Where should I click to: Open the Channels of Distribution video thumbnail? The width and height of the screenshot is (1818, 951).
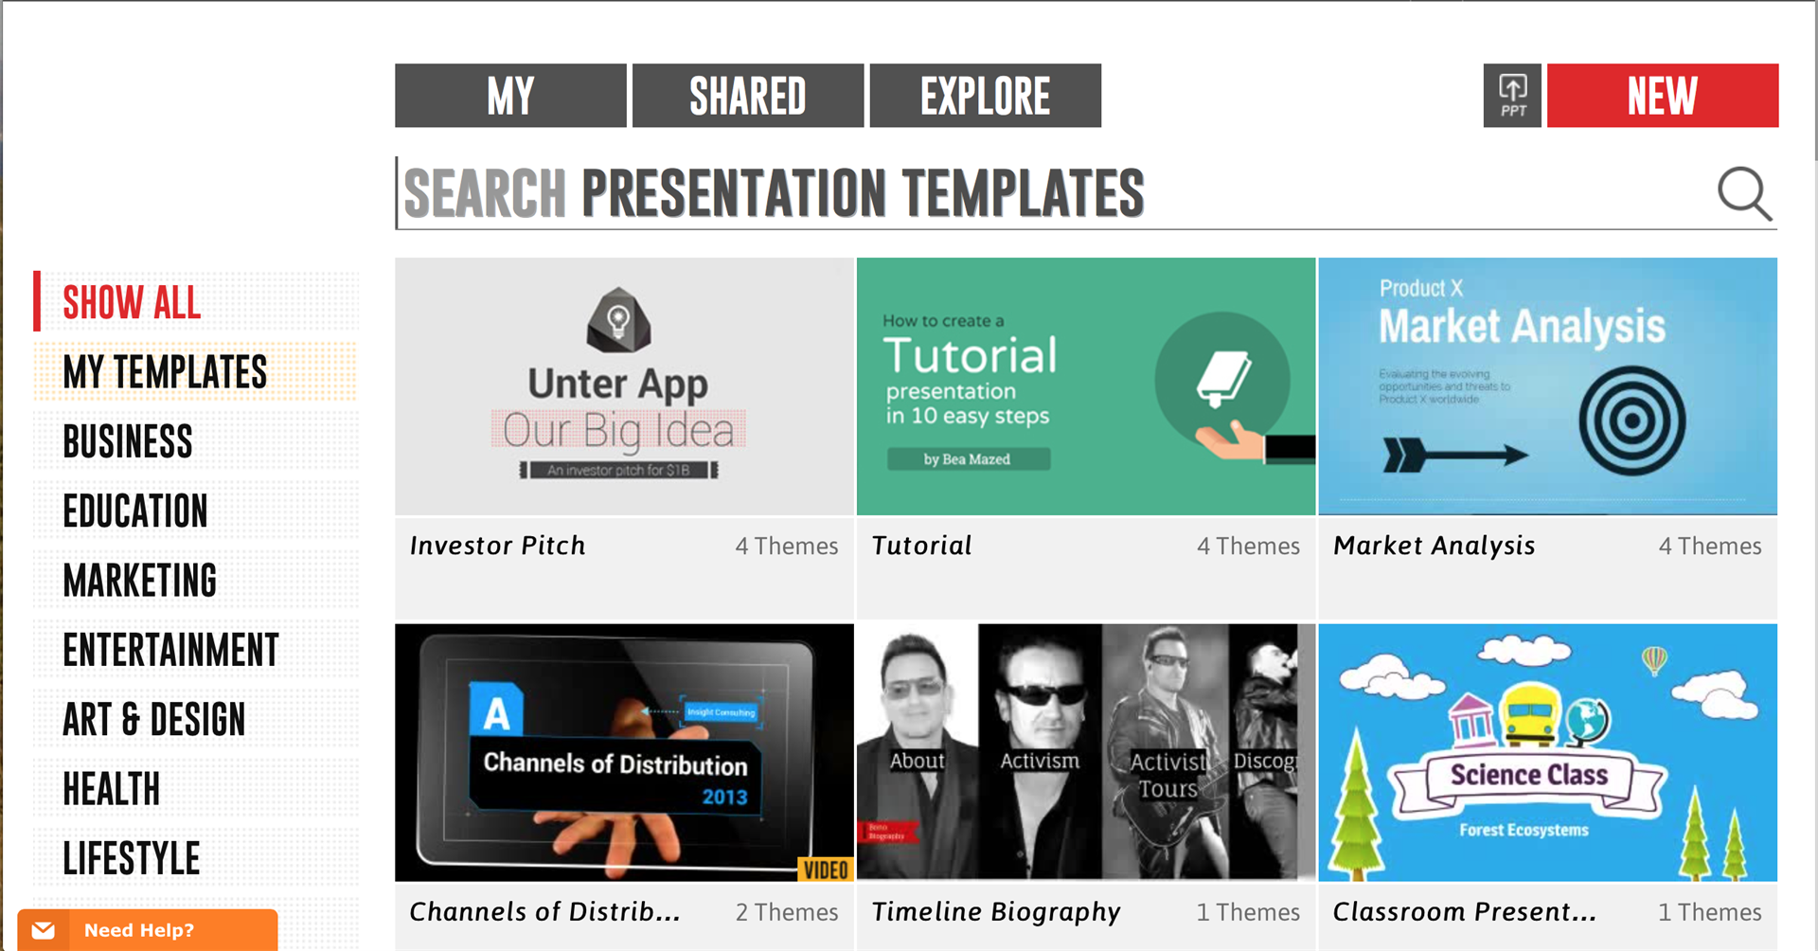point(624,752)
